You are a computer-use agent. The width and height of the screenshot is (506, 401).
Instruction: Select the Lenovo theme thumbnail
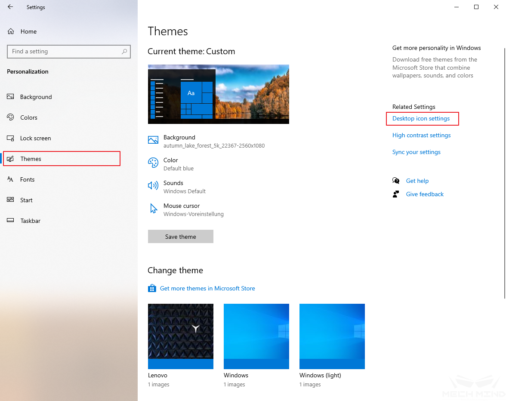point(181,336)
